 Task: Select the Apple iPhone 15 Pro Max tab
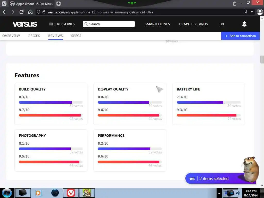coord(32,4)
